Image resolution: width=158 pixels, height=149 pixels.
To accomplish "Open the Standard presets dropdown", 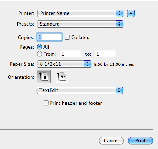I will point(80,24).
